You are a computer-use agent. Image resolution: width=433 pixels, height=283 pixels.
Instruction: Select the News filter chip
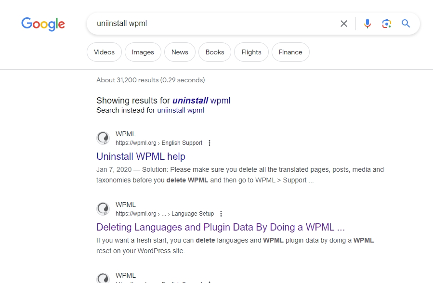[x=180, y=52]
